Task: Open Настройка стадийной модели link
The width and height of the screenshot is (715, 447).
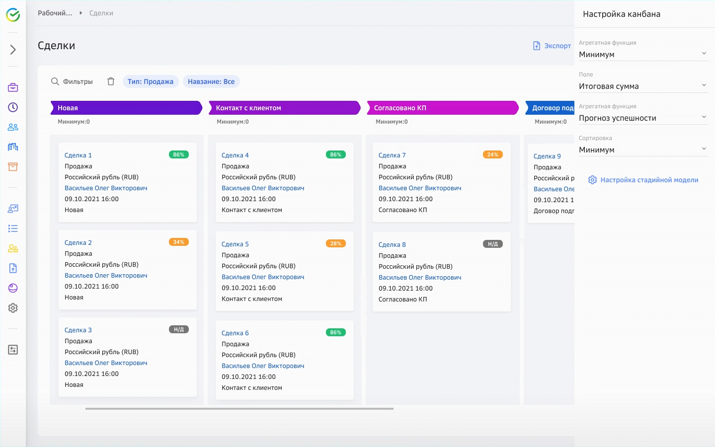Action: tap(643, 180)
